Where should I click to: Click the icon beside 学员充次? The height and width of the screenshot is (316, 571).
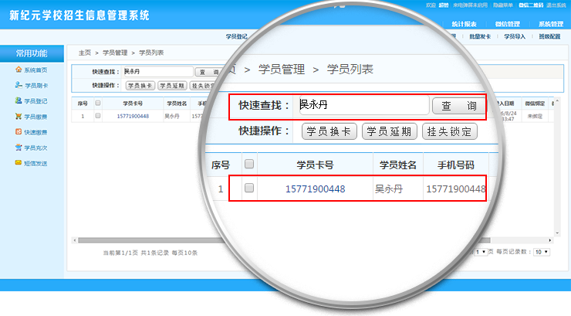[19, 148]
